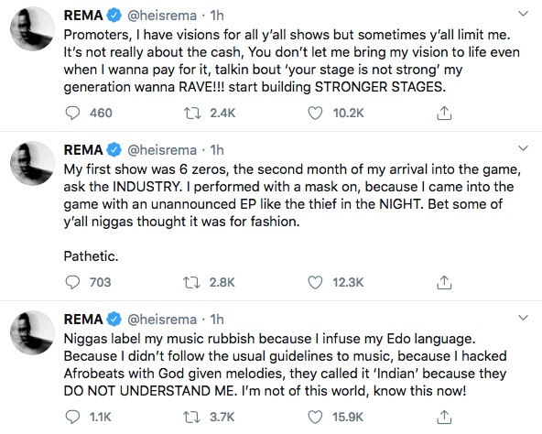Viewport: 542px width, 434px height.
Task: Share the Edo language tweet
Action: tap(444, 417)
